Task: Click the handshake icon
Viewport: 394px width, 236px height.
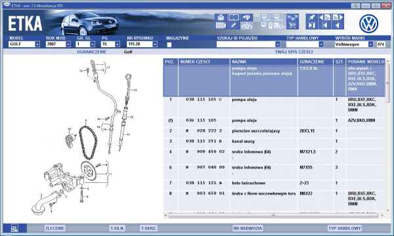Action: pos(246,18)
